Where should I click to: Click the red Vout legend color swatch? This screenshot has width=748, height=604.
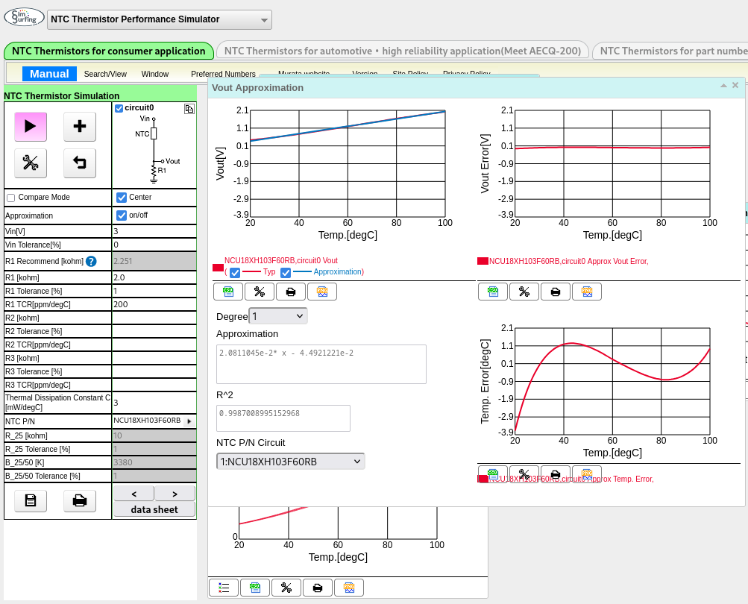point(218,268)
